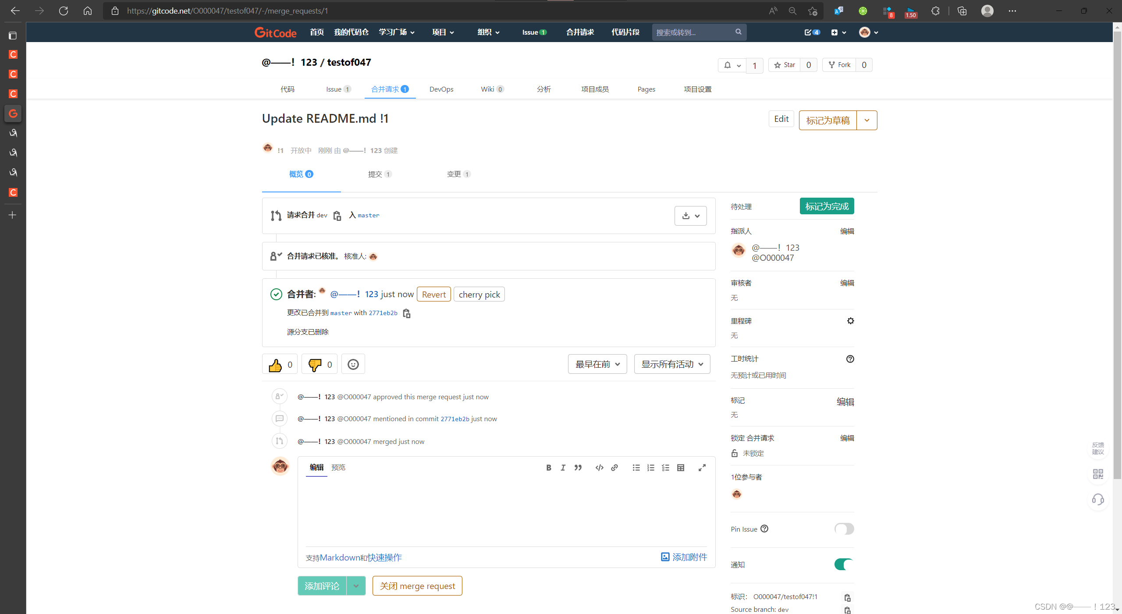Expand comment editor to fullscreen
1122x614 pixels.
tap(702, 468)
